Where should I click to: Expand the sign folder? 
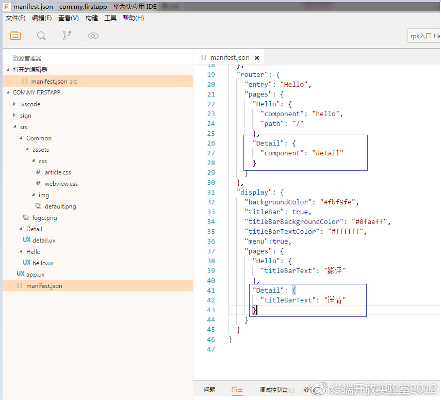click(x=25, y=116)
